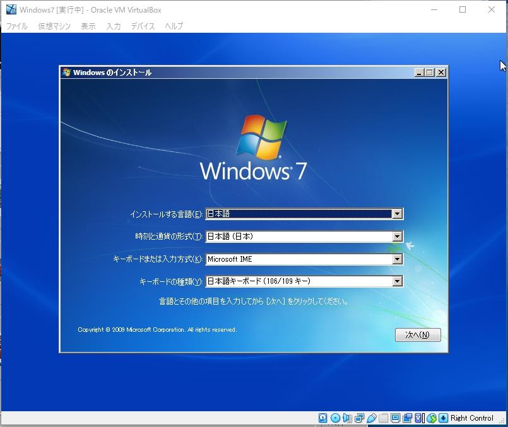Close the Windows のインストール dialog

click(441, 73)
